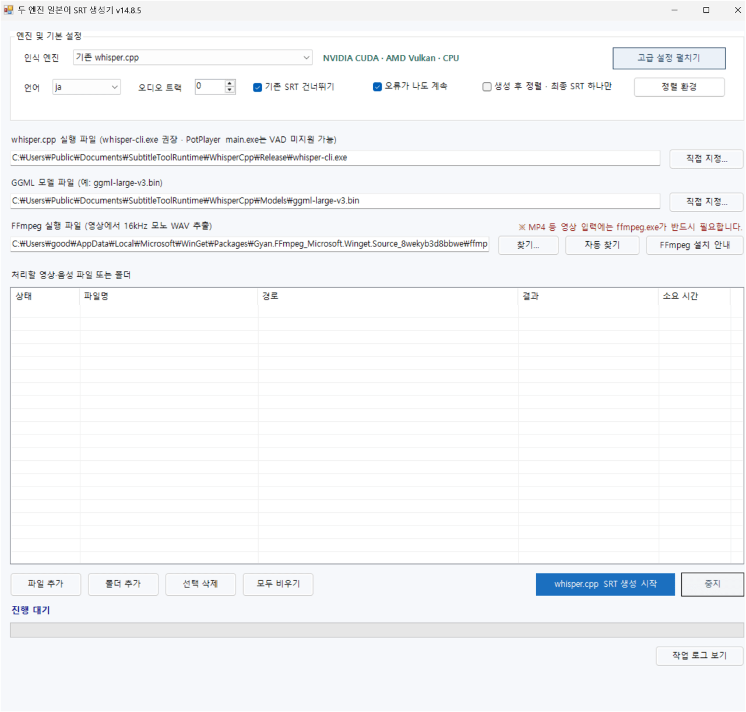Screen dimensions: 746x712
Task: Close the SRT 생성기 window
Action: 737,10
